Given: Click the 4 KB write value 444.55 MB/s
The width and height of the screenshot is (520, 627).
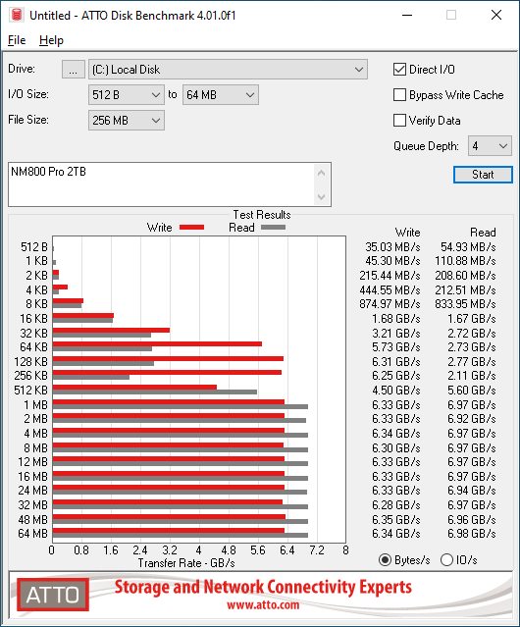Looking at the screenshot, I should pos(390,289).
